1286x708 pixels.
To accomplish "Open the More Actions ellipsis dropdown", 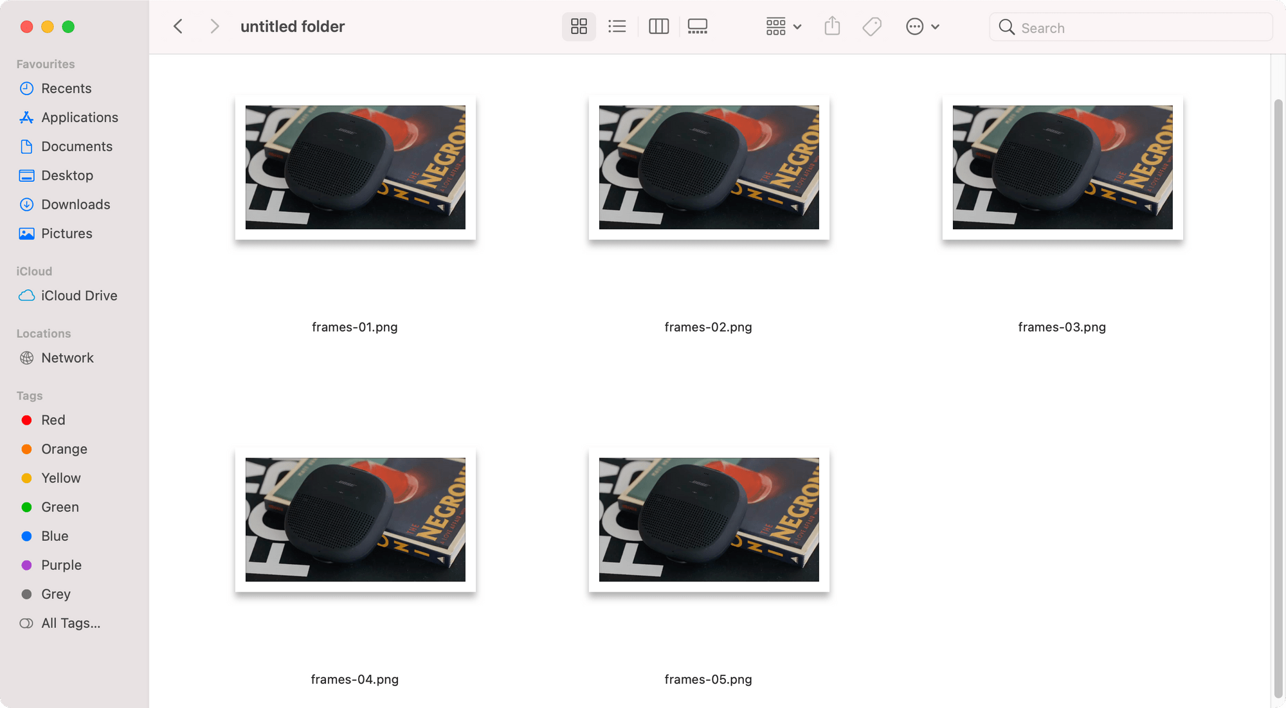I will (x=922, y=26).
